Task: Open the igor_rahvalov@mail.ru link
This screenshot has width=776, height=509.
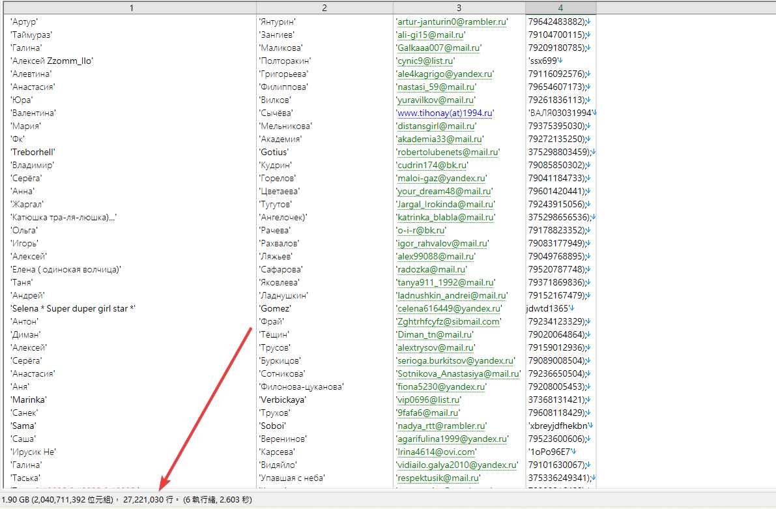Action: coord(442,244)
